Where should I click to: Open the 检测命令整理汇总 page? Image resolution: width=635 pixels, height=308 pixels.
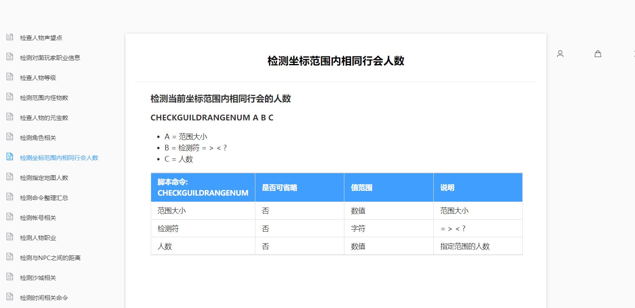pyautogui.click(x=44, y=198)
